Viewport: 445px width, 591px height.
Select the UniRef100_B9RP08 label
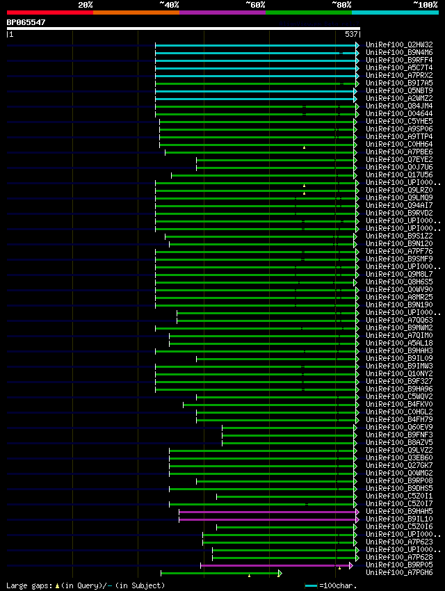pos(399,480)
